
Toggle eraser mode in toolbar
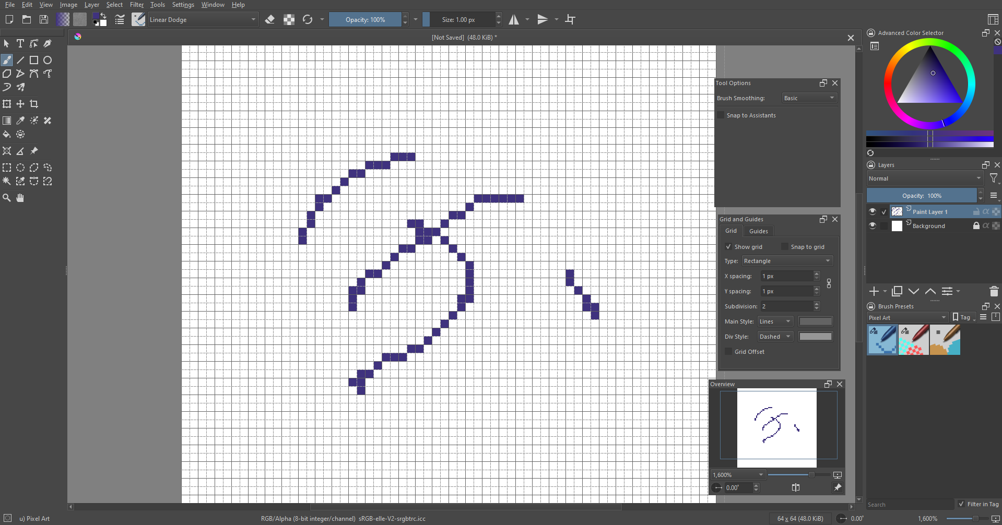(x=270, y=20)
